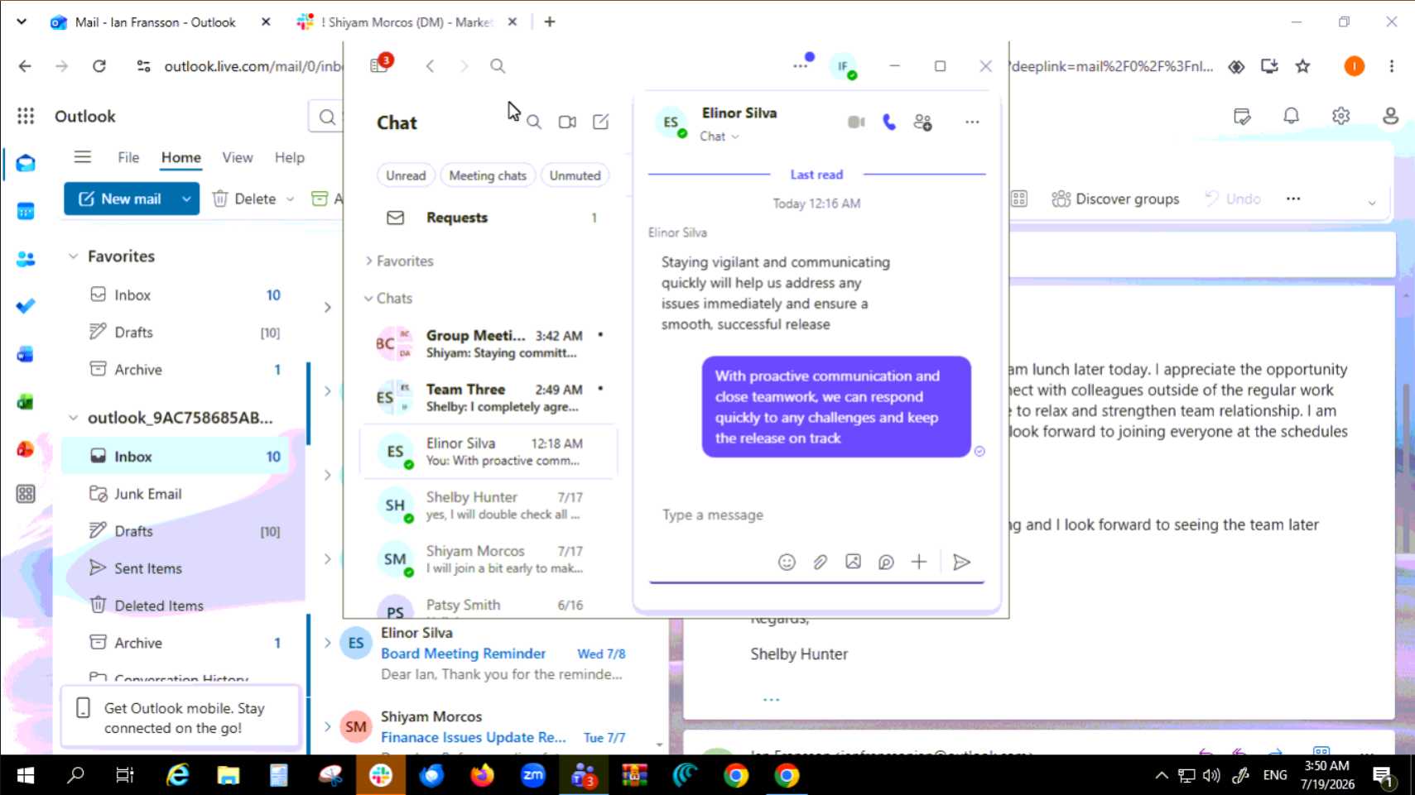
Task: Click the New mail button
Action: [x=120, y=199]
